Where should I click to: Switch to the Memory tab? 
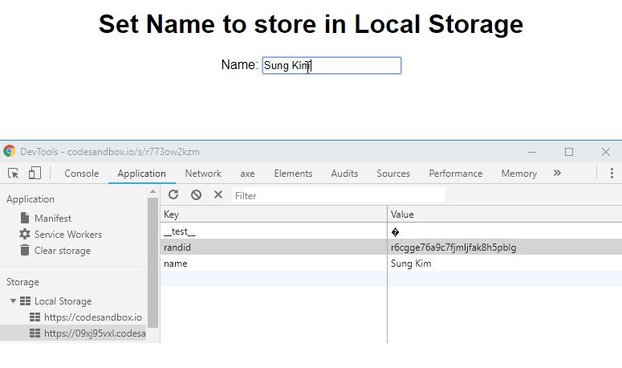click(x=518, y=174)
